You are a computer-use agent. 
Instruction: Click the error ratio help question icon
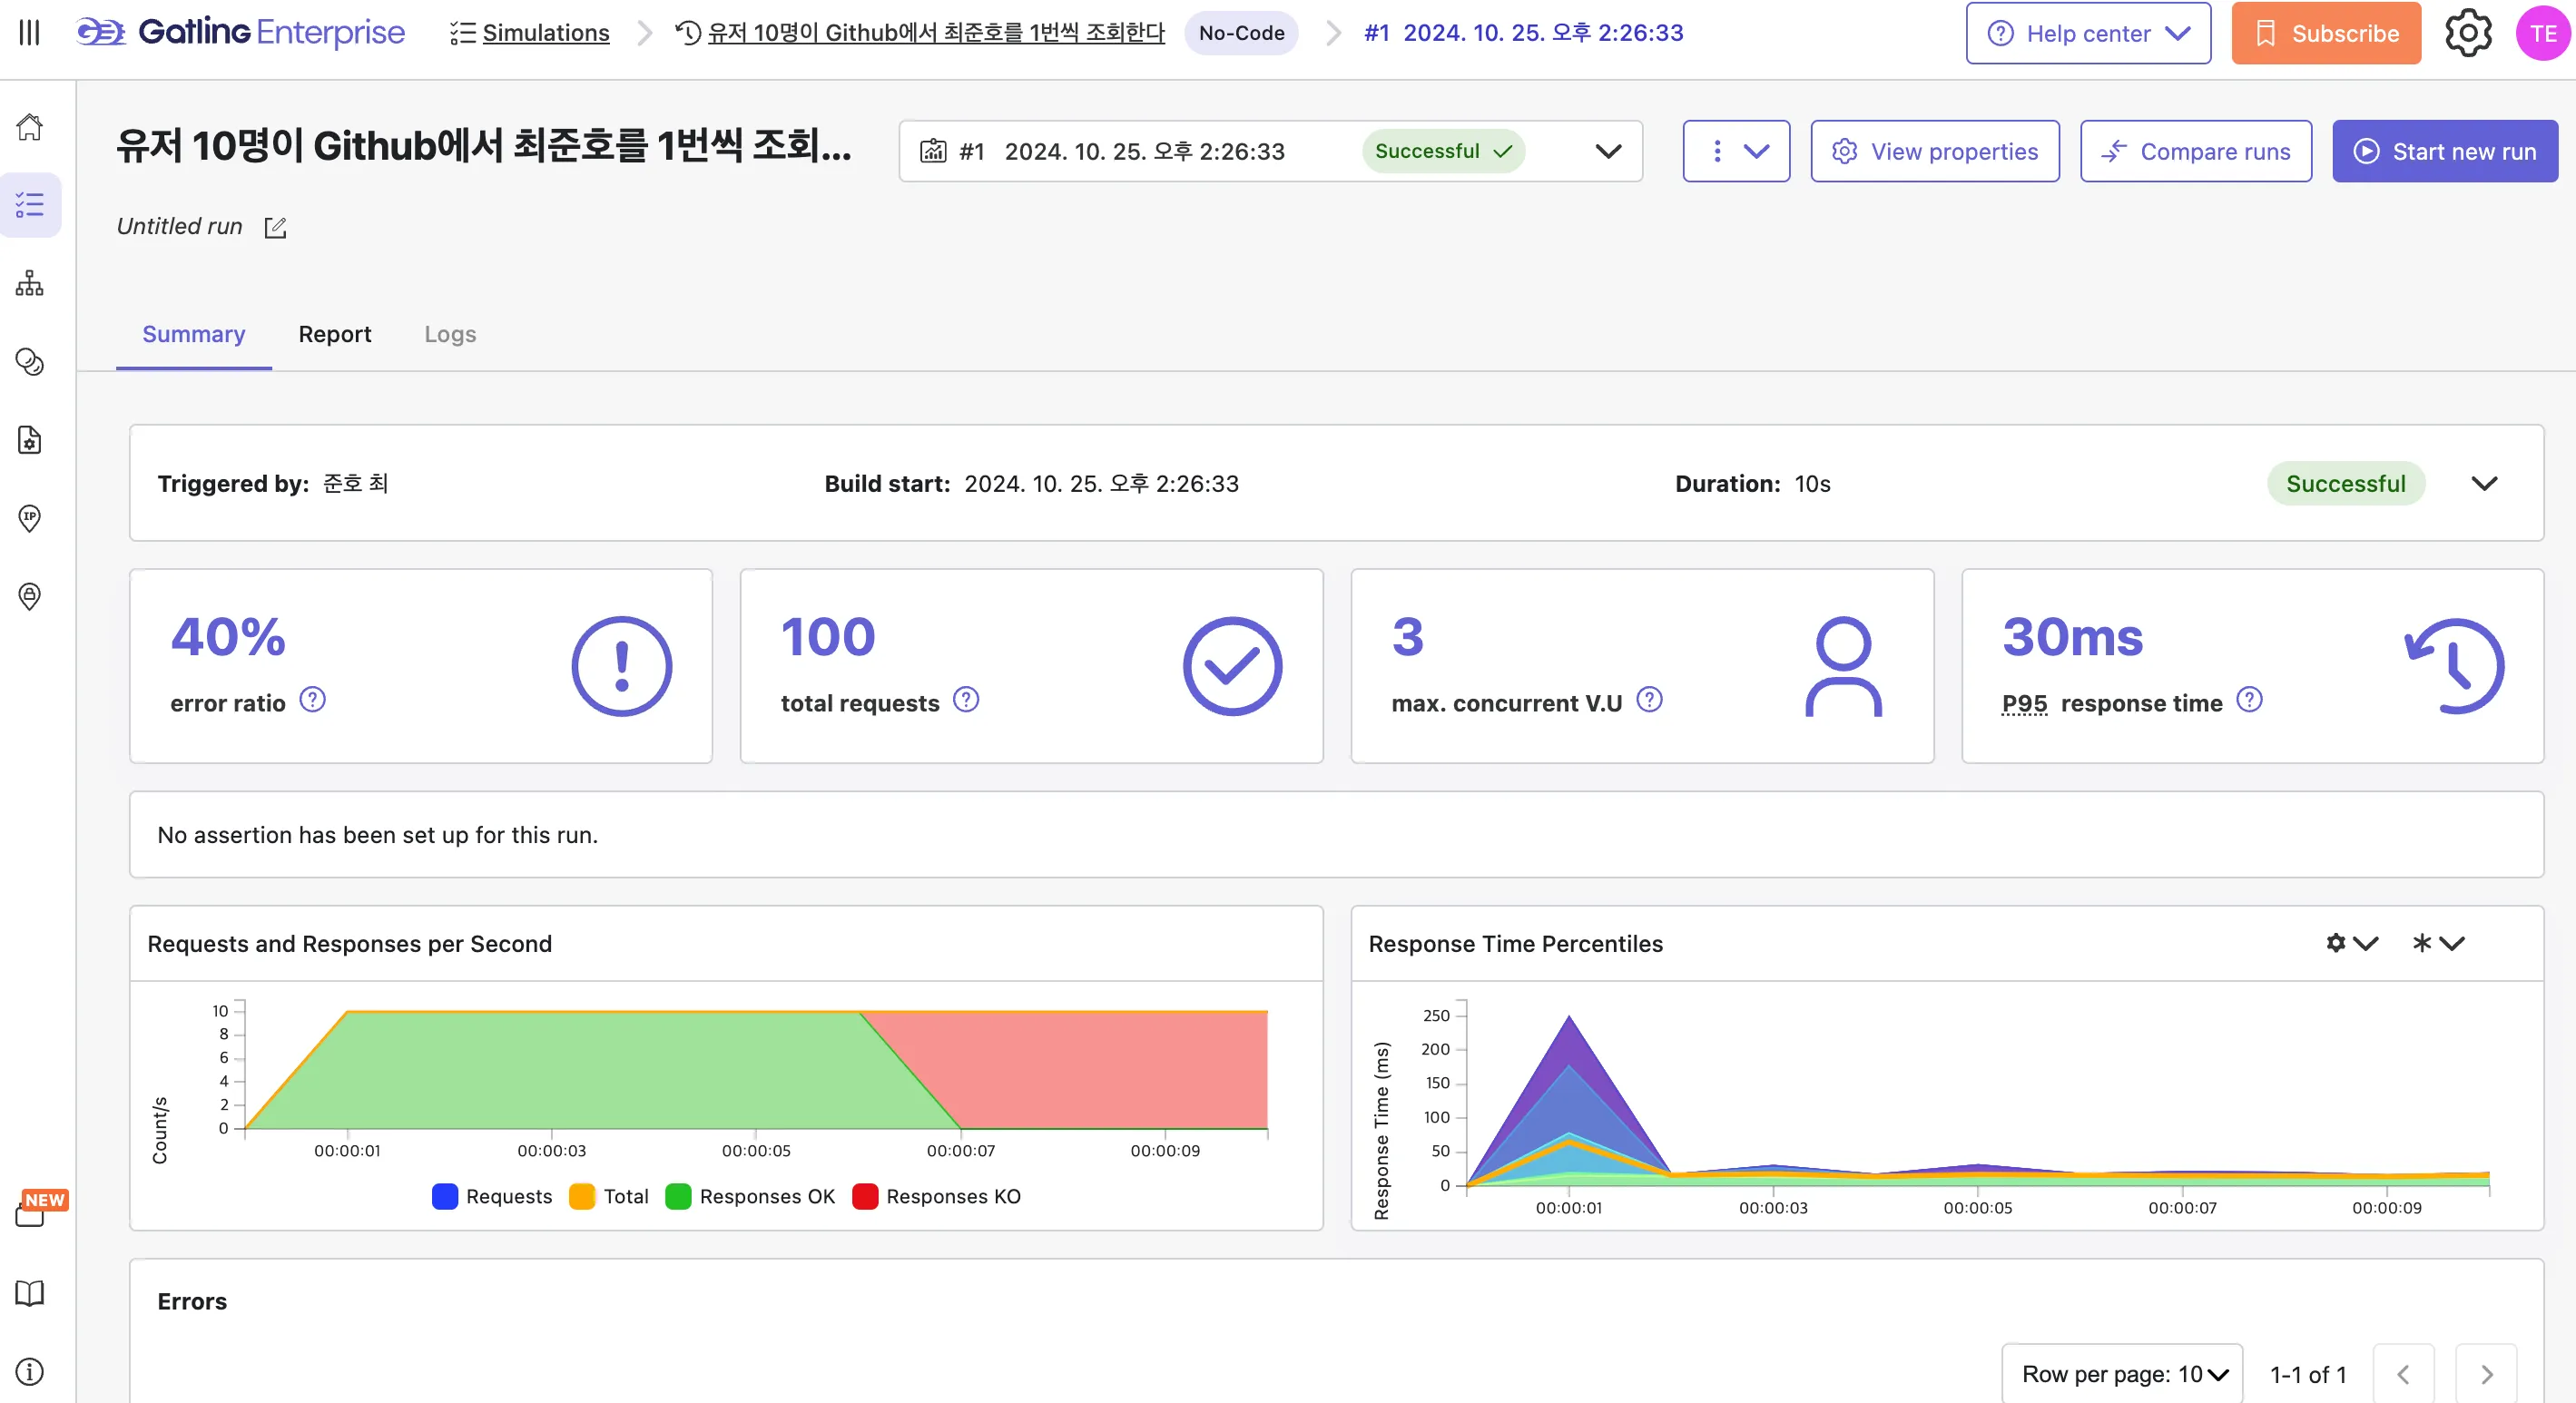click(313, 700)
